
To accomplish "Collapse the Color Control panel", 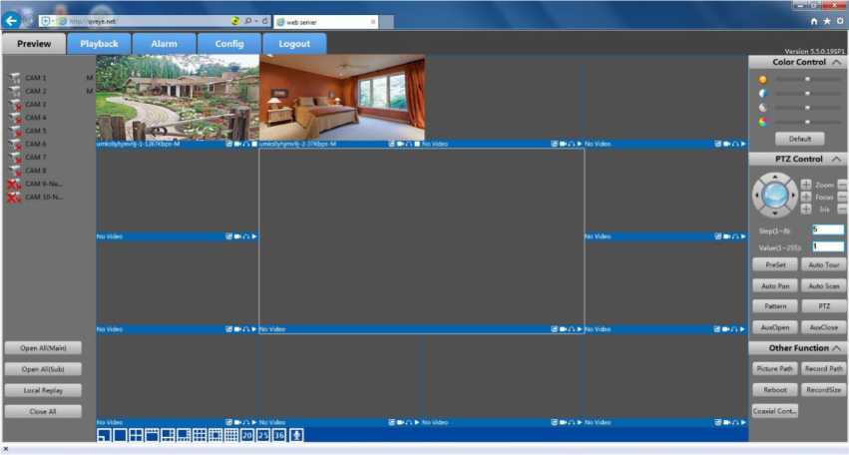I will (x=836, y=63).
